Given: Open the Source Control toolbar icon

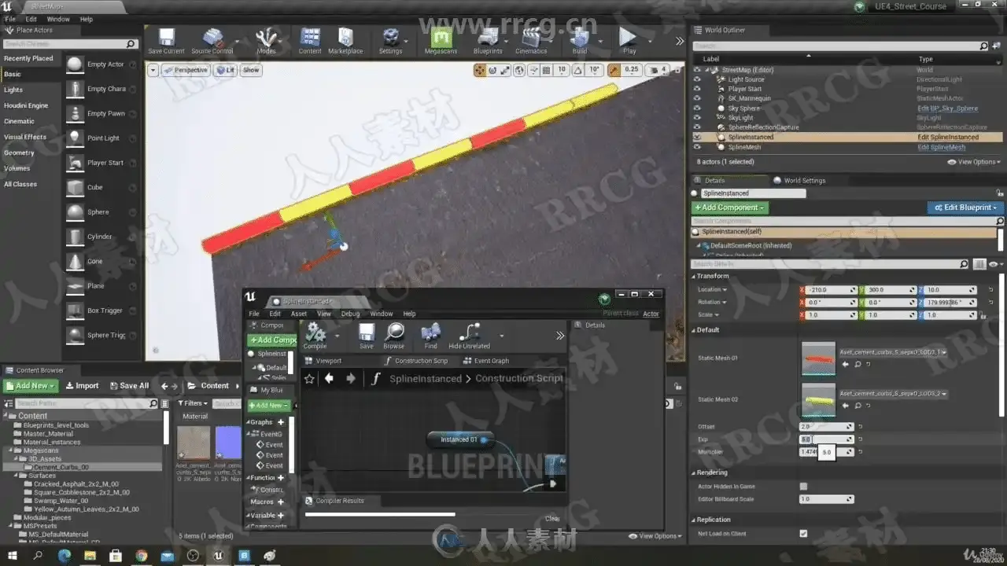Looking at the screenshot, I should click(x=212, y=41).
